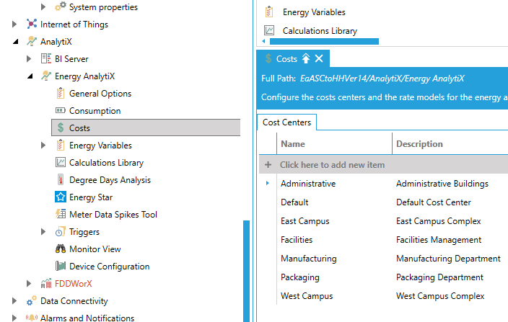Image resolution: width=508 pixels, height=322 pixels.
Task: Switch to the Cost Centers tab
Action: 286,123
